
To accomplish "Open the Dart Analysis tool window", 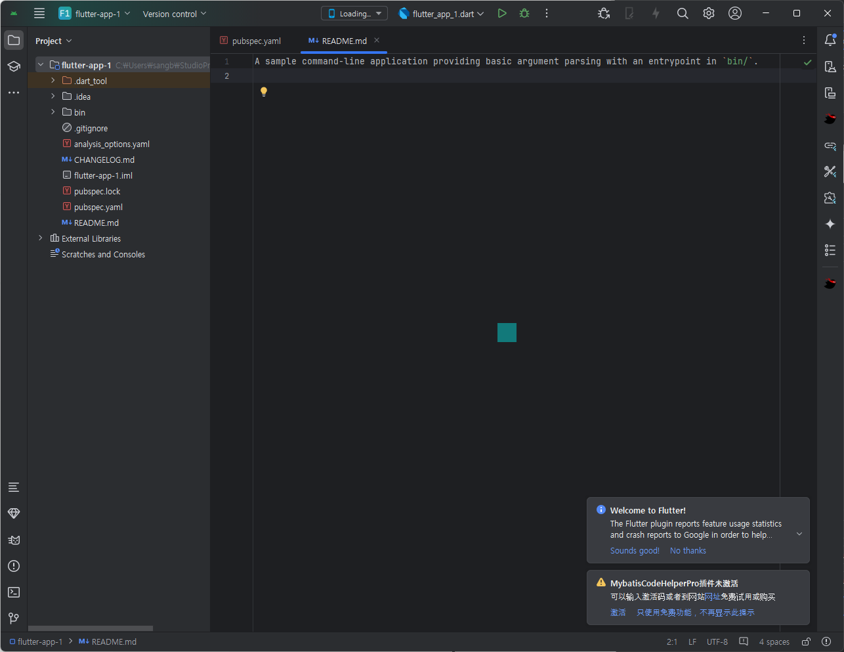I will click(13, 513).
